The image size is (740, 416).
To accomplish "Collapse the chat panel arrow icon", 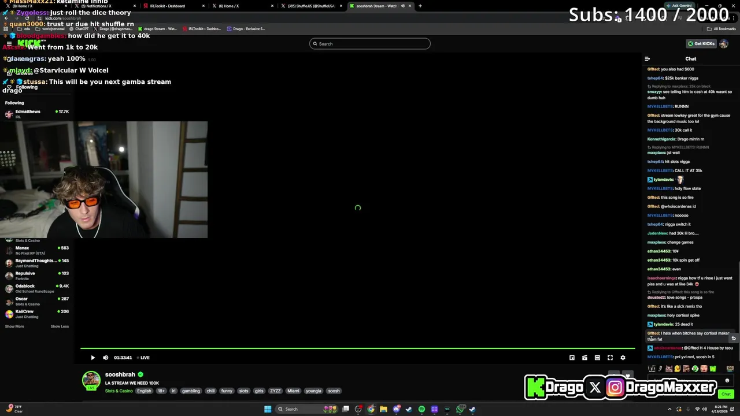I will point(647,59).
